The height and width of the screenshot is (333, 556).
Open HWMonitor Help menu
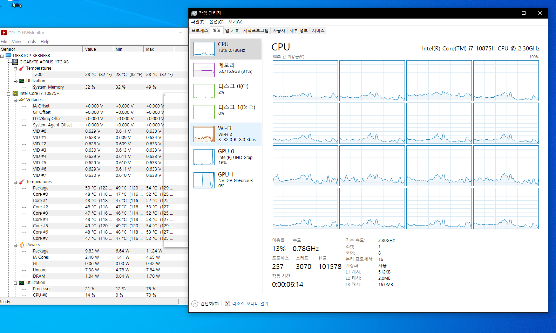(45, 41)
